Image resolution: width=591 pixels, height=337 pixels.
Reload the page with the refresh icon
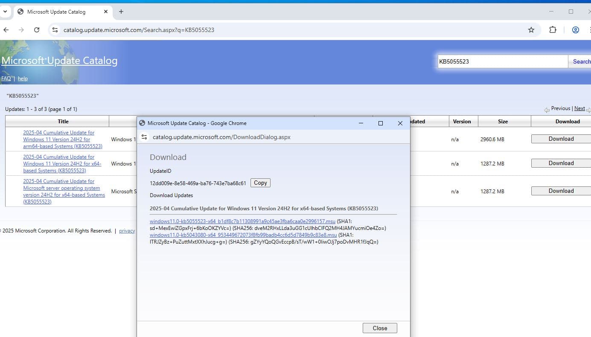[x=37, y=30]
